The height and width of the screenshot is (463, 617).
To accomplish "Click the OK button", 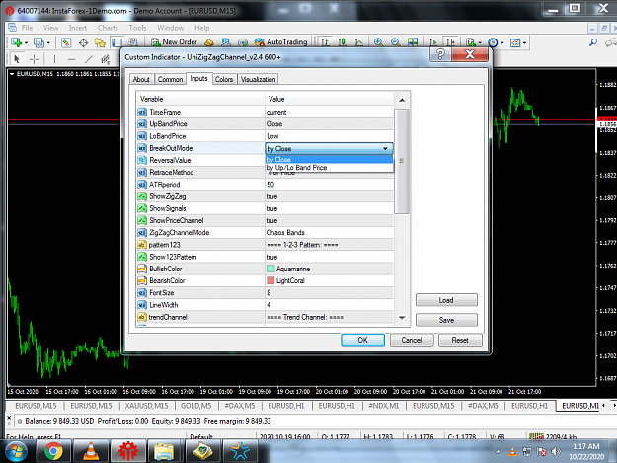I will 362,340.
